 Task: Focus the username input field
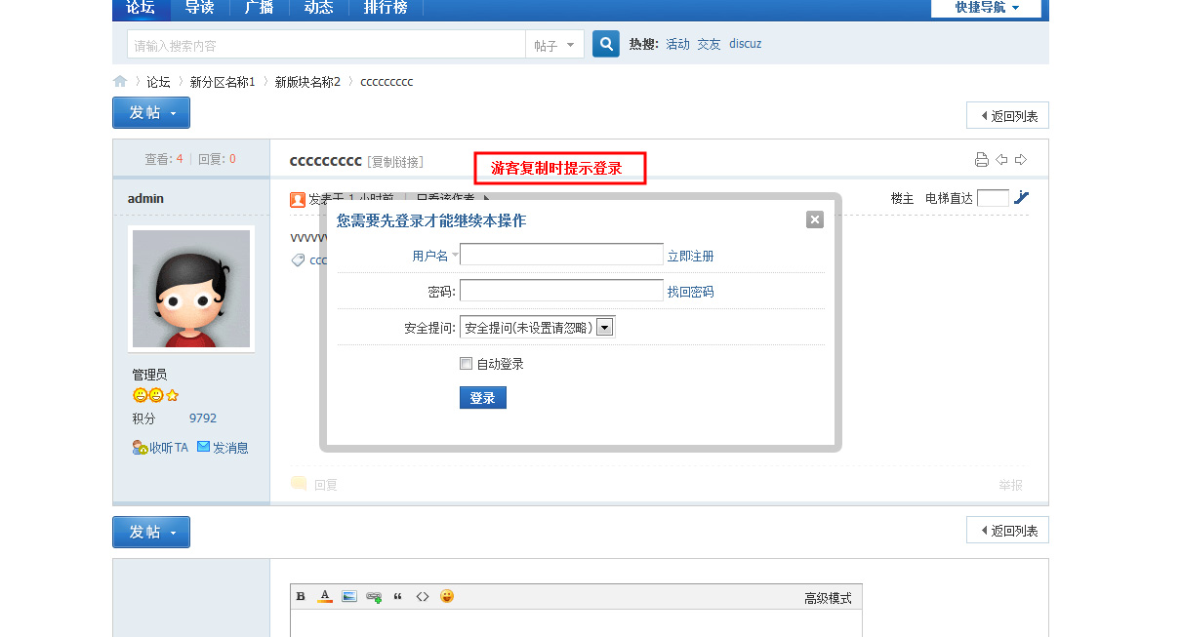561,255
